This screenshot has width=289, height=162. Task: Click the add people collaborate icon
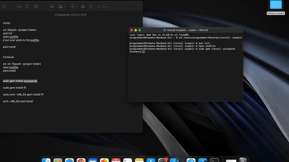coord(83,6)
